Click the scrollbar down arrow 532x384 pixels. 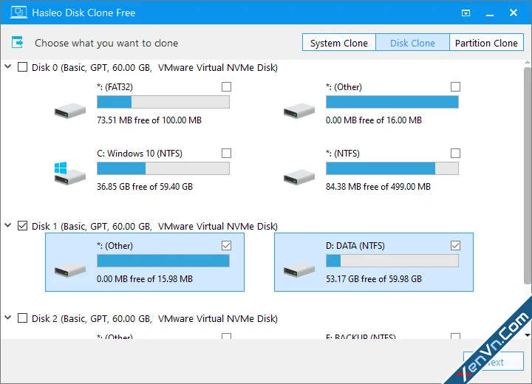point(528,335)
